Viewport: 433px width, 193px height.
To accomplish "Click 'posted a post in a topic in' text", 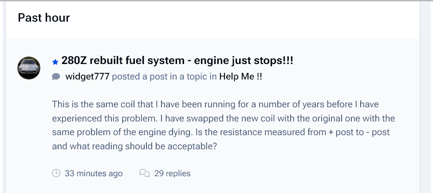I will [164, 76].
